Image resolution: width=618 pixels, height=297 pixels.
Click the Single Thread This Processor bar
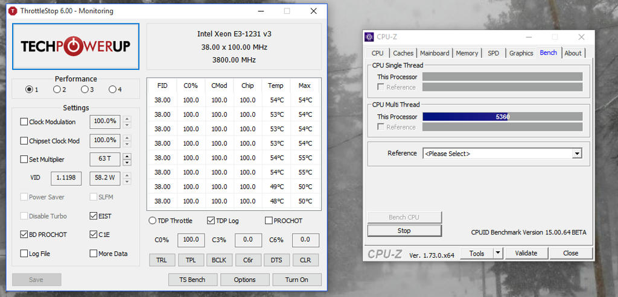502,77
